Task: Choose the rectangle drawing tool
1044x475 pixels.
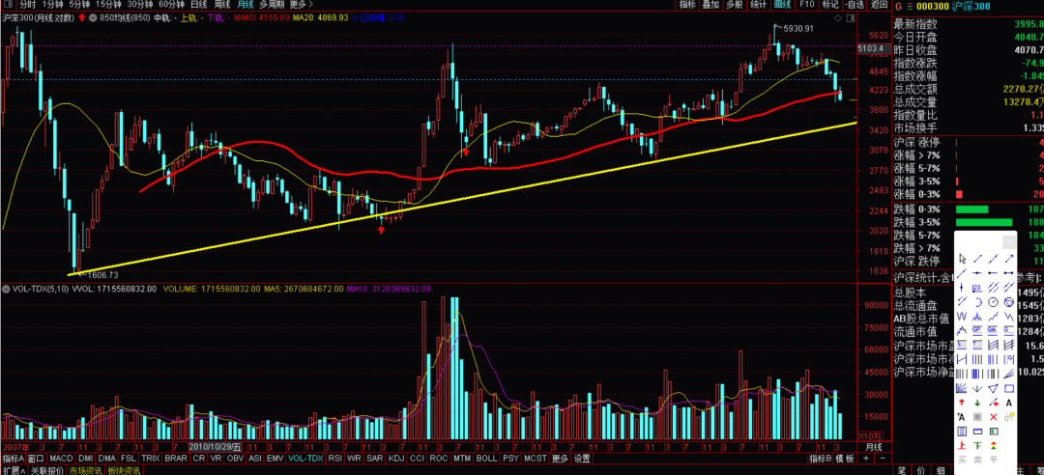Action: tap(1008, 388)
